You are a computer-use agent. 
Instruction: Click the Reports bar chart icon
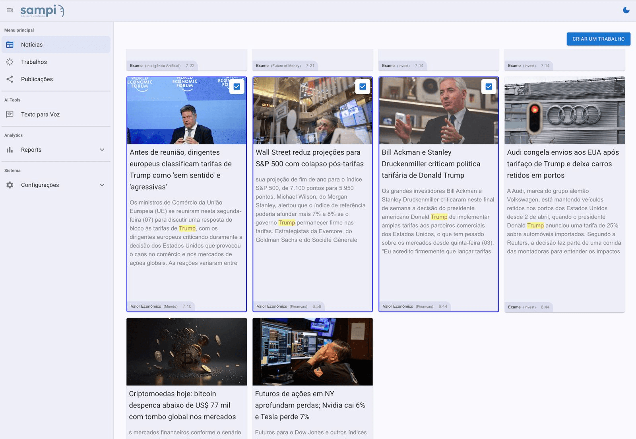click(x=10, y=150)
